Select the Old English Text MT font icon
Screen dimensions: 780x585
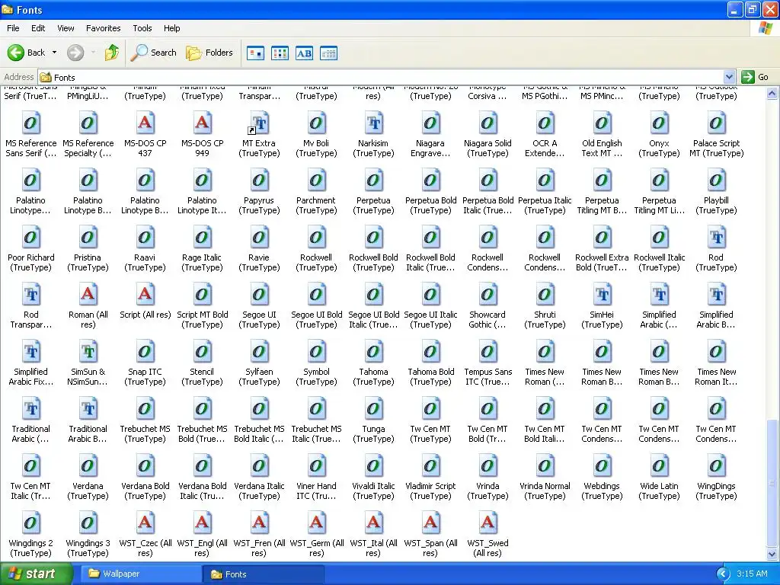click(x=602, y=123)
